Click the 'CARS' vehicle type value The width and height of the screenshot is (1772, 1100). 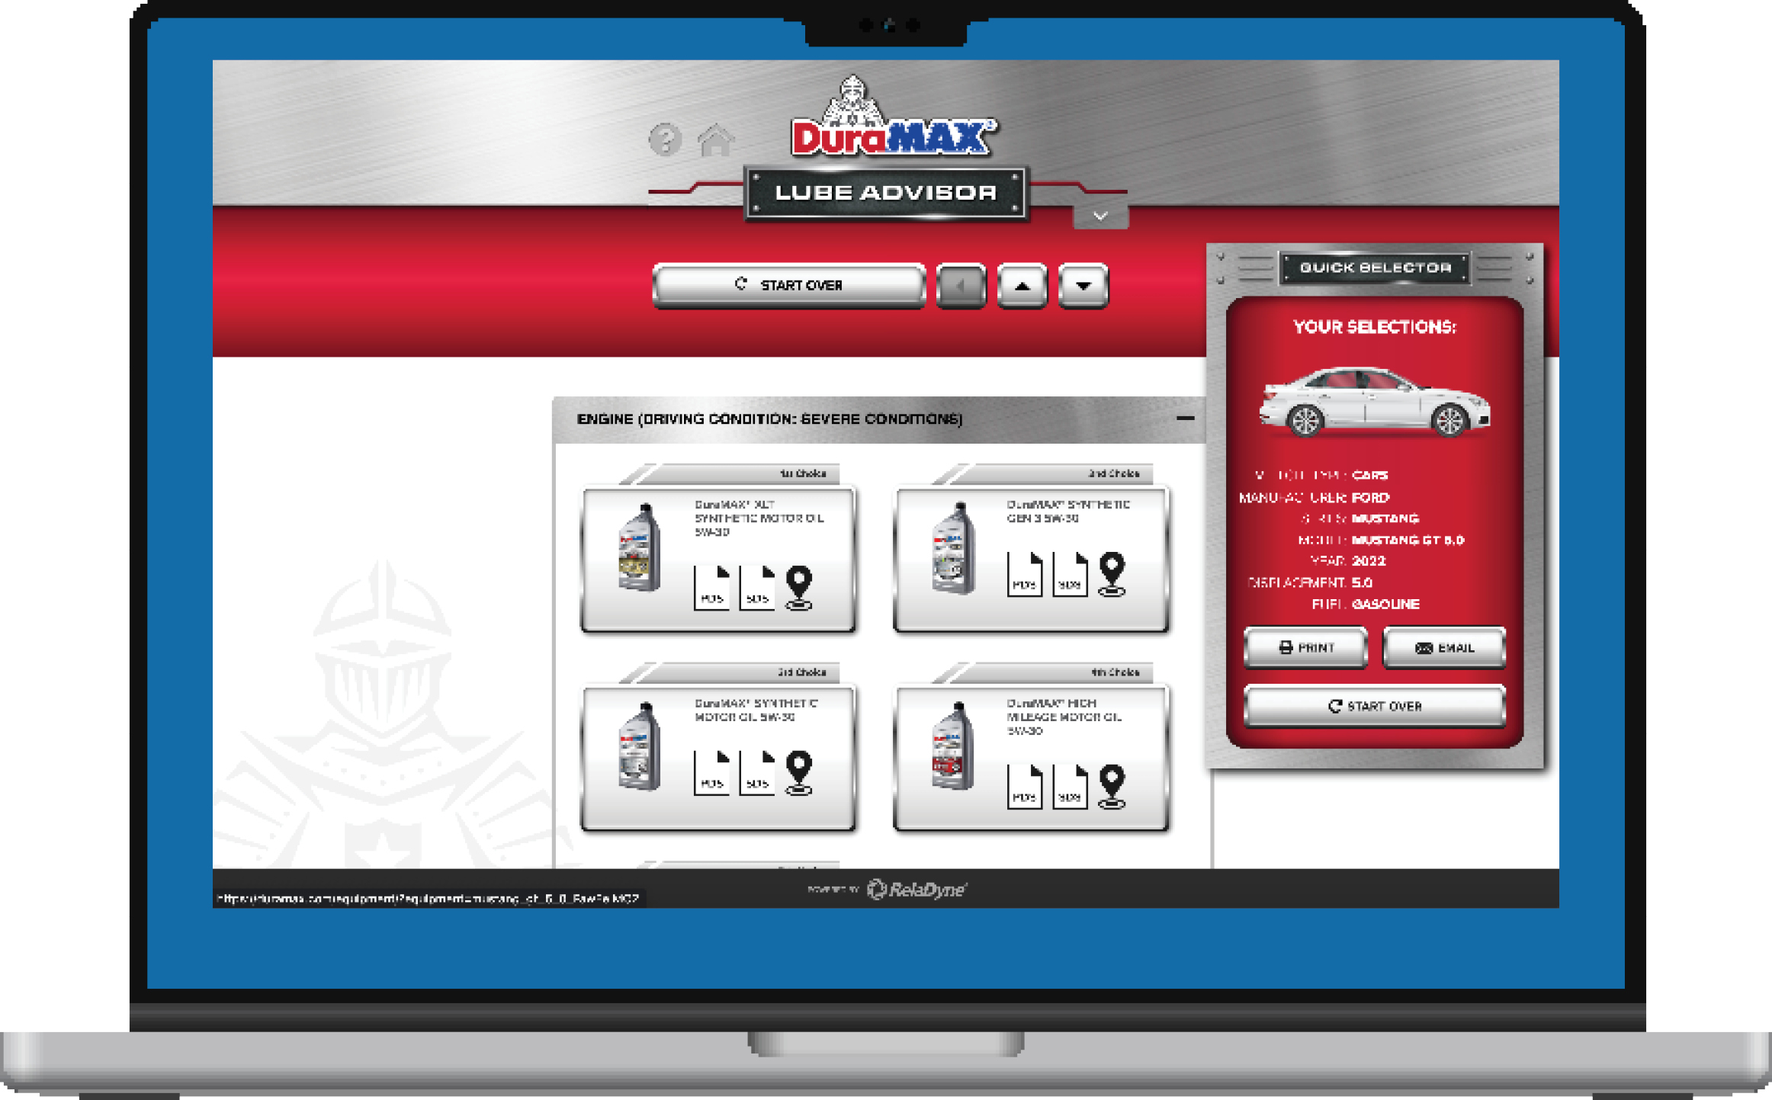pyautogui.click(x=1369, y=475)
